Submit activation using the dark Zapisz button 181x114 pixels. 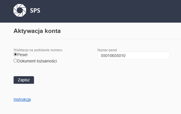[x=24, y=80]
